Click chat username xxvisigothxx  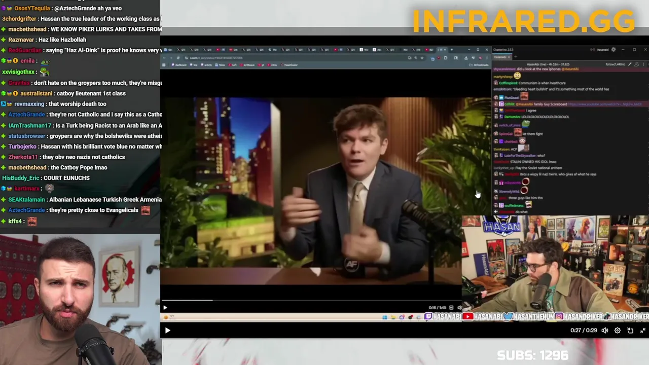pyautogui.click(x=18, y=71)
